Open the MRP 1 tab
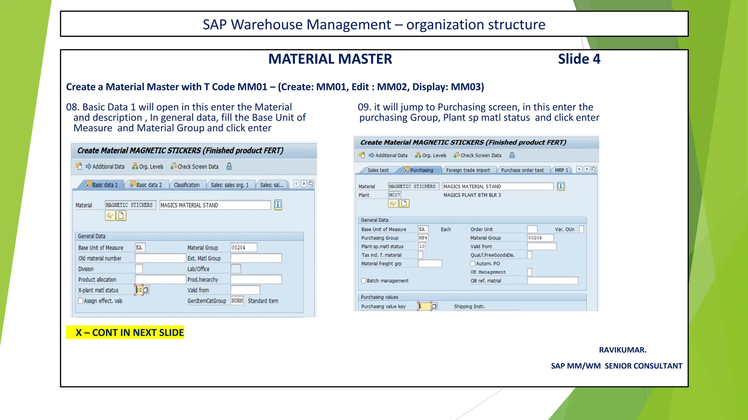The image size is (748, 420). (561, 170)
